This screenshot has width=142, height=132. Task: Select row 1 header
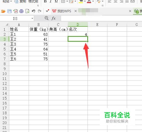coord(5,29)
